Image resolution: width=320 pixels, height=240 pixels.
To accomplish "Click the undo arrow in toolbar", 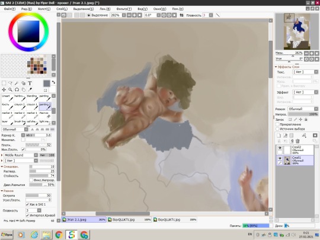I will click(64, 15).
